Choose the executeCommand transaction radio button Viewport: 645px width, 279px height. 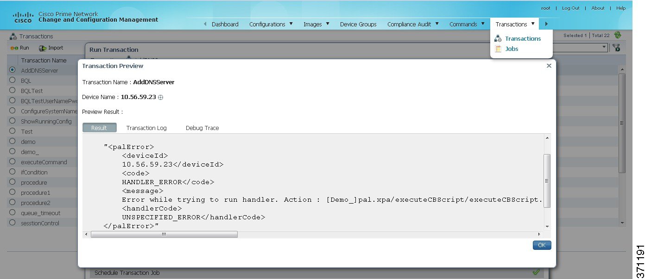12,162
